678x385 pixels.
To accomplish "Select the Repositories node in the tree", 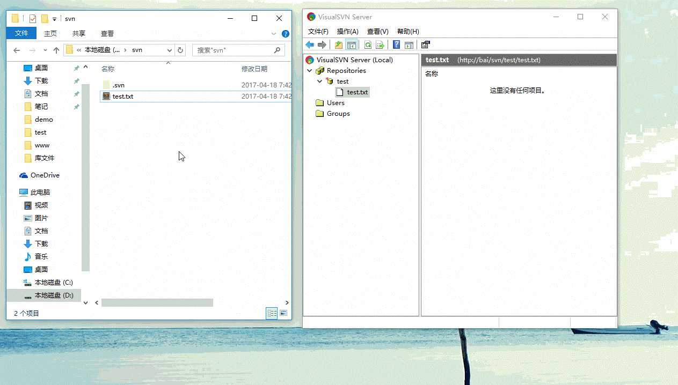I will 346,71.
